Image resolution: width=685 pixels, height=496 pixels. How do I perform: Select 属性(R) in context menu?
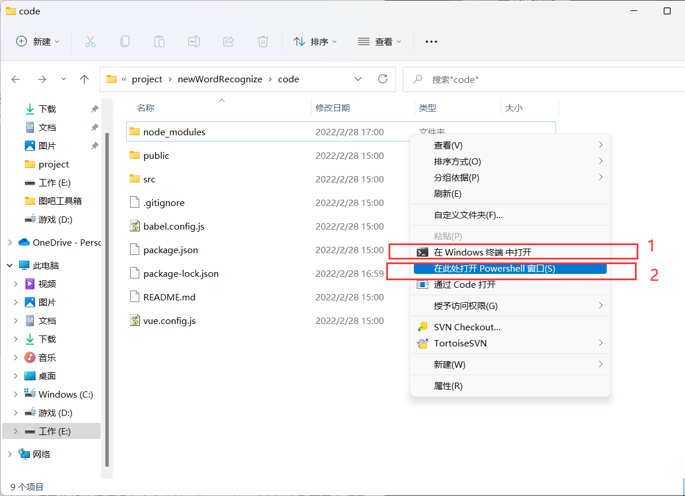(510, 386)
